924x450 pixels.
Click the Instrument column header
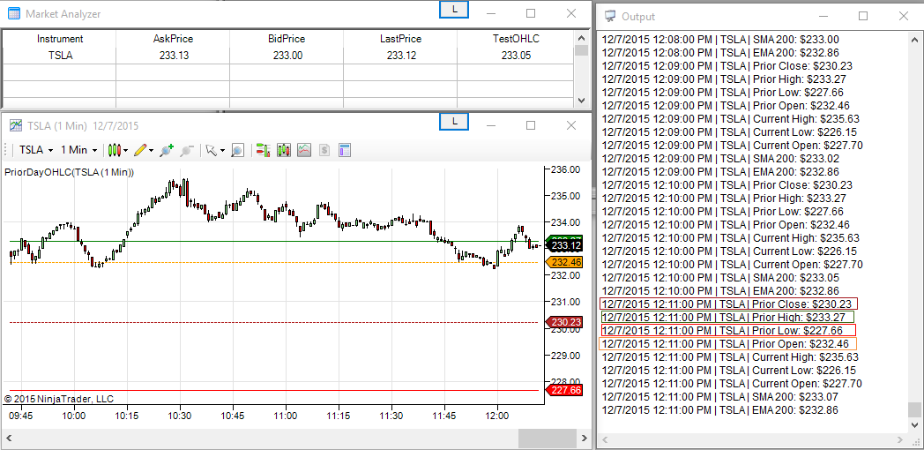coord(60,39)
